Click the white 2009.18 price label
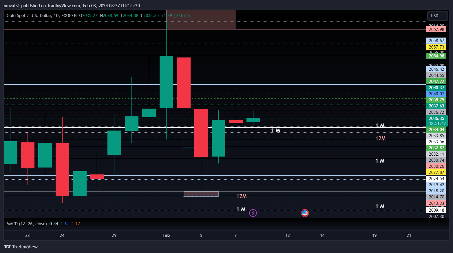Viewport: 453px width, 253px height. tap(436, 210)
